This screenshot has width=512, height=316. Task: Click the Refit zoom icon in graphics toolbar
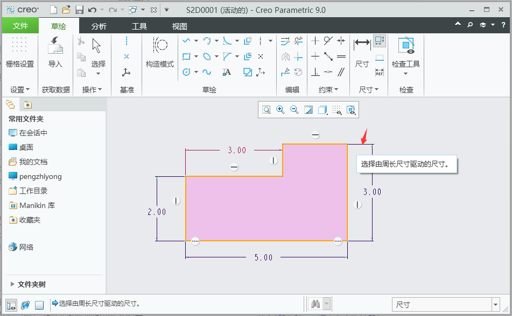266,110
